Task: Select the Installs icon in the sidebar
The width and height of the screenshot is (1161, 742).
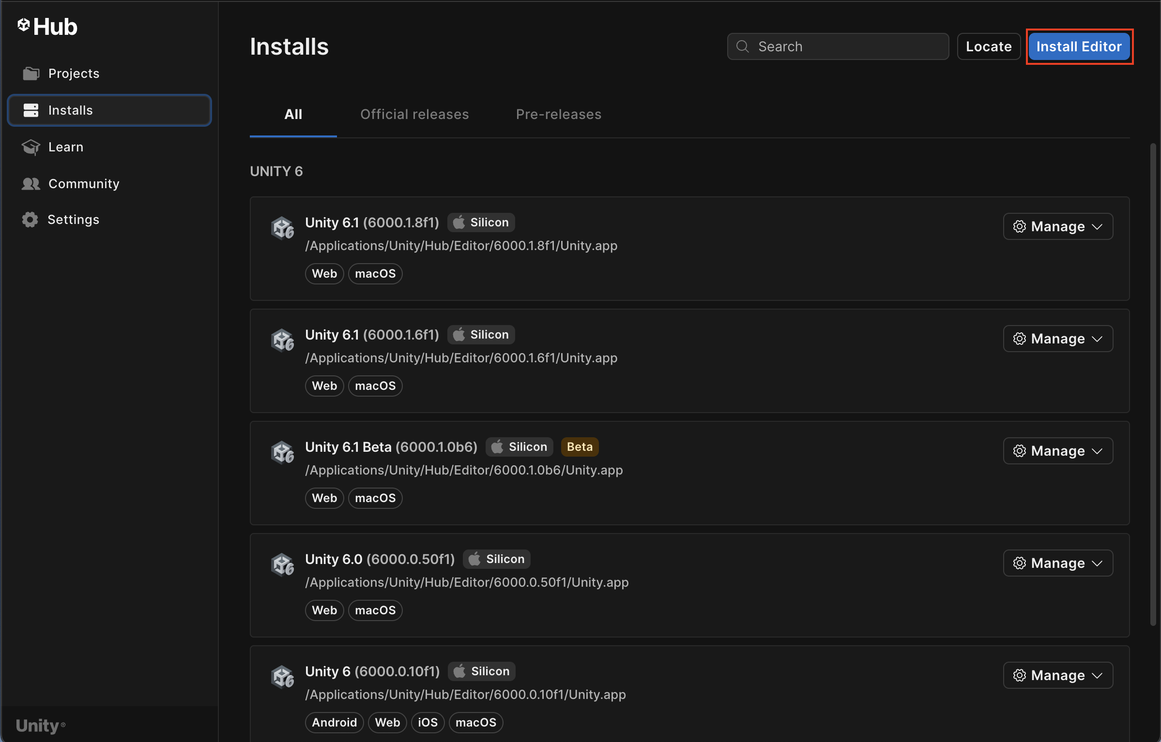Action: click(x=31, y=110)
